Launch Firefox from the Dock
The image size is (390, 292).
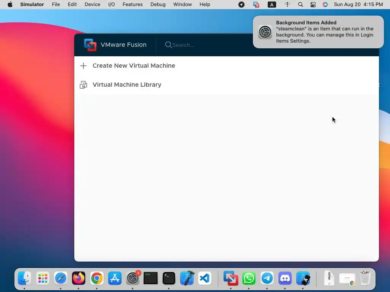(78, 278)
